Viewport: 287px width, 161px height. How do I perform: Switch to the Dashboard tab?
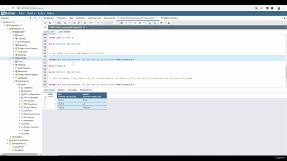pos(49,18)
